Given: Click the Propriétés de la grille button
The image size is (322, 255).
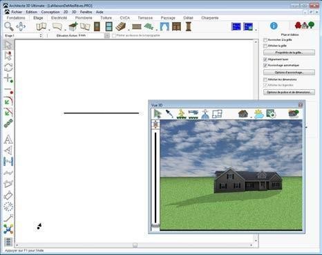Looking at the screenshot, I should [289, 53].
